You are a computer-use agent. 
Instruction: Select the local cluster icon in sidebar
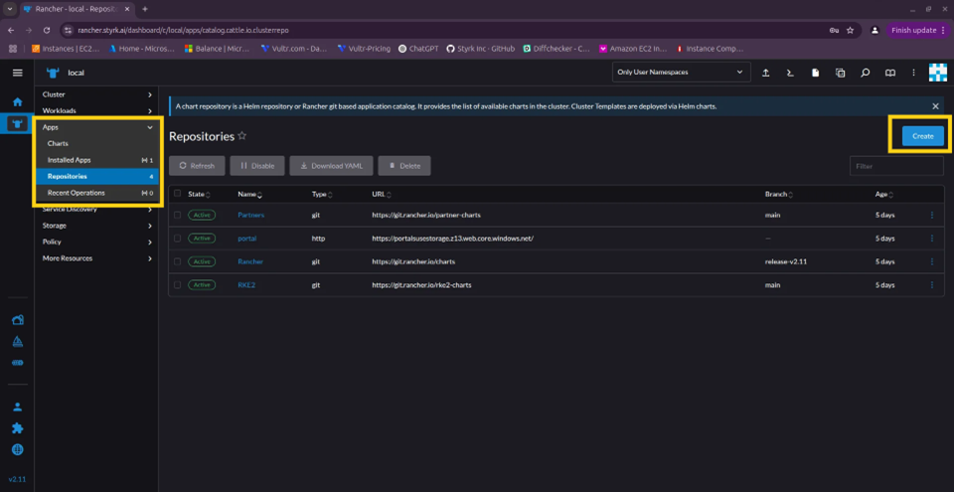pos(18,123)
